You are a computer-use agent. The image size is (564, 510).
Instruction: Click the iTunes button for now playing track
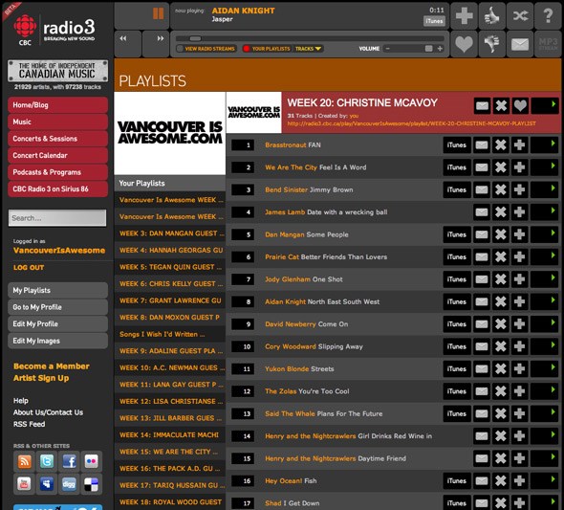[434, 21]
